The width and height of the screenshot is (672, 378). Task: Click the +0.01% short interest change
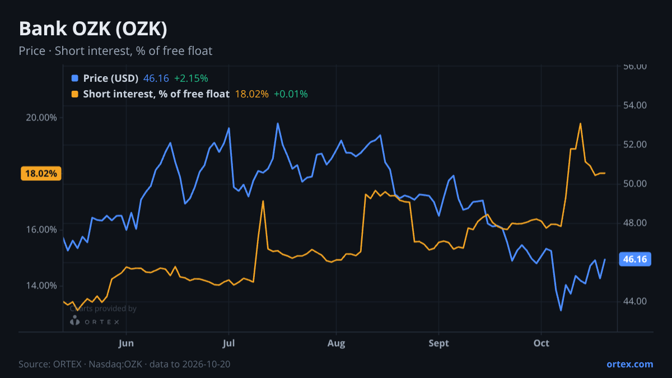coord(291,94)
